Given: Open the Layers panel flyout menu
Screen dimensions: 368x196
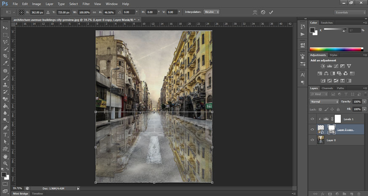Looking at the screenshot, I should coord(365,88).
